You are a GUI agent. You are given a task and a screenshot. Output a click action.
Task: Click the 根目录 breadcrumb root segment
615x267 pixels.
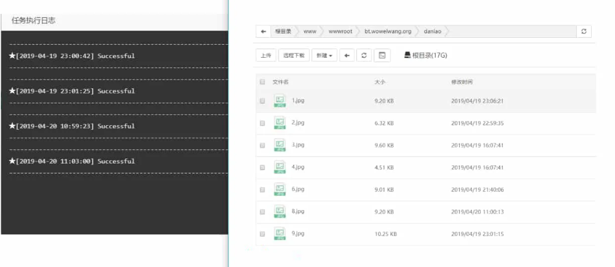(x=283, y=31)
